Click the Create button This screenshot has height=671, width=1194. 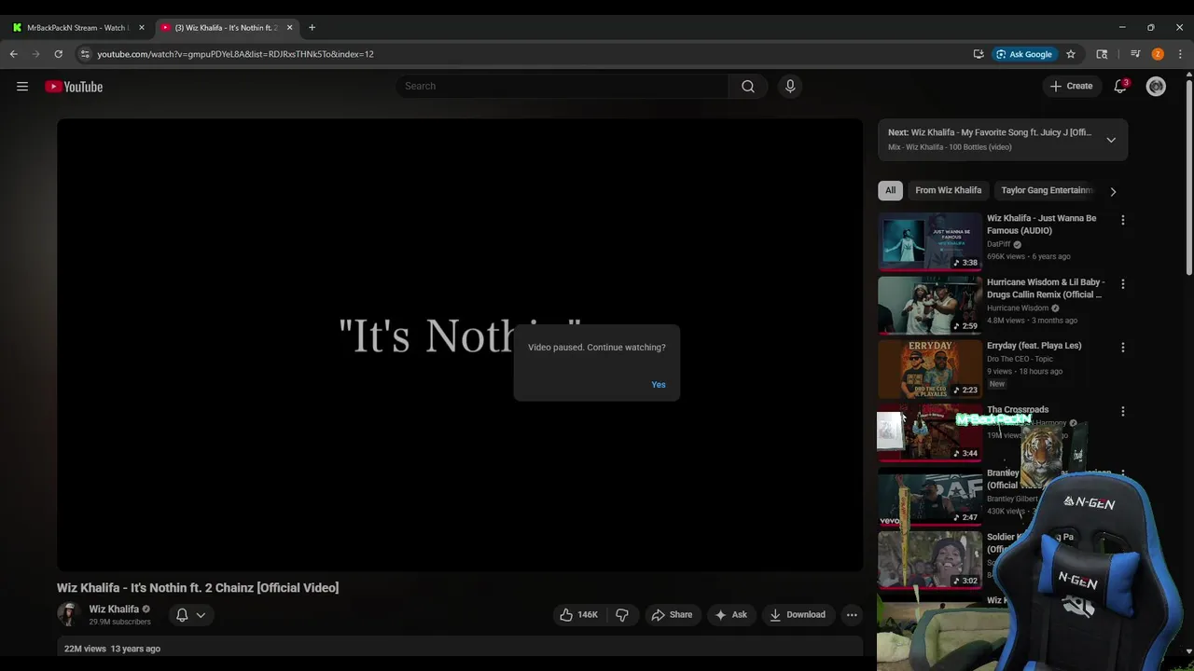pos(1071,87)
